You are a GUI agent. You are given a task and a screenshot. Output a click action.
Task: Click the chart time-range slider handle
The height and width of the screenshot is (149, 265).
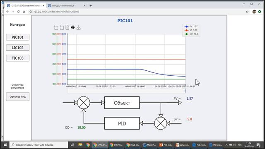[185, 91]
